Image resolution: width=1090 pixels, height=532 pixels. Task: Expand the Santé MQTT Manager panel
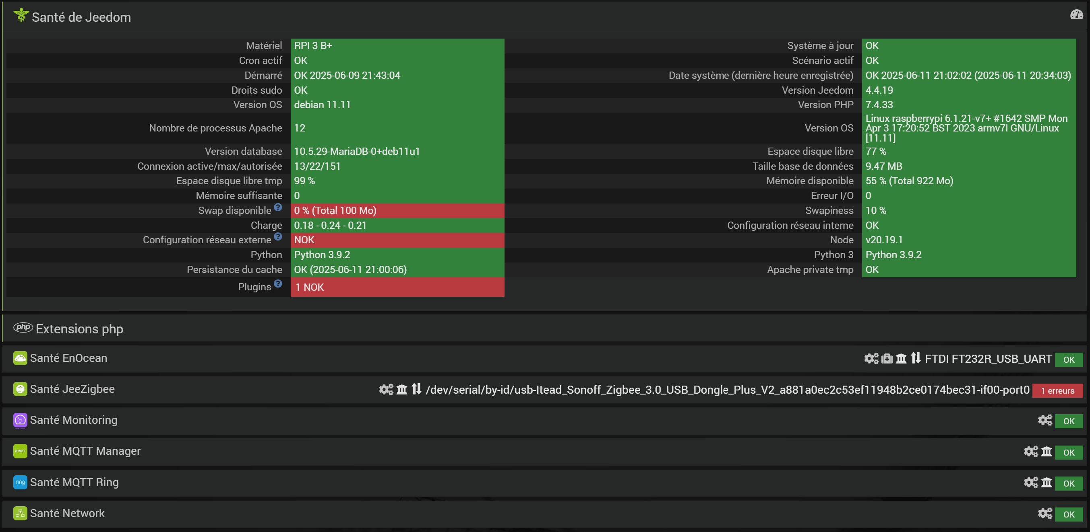pos(544,452)
